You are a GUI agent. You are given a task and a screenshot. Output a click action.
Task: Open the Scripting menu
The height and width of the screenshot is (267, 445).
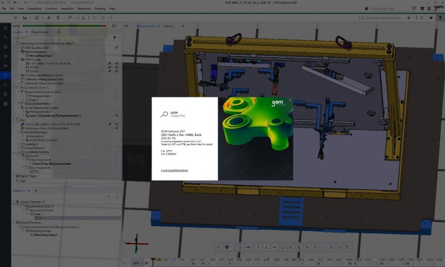pos(100,8)
